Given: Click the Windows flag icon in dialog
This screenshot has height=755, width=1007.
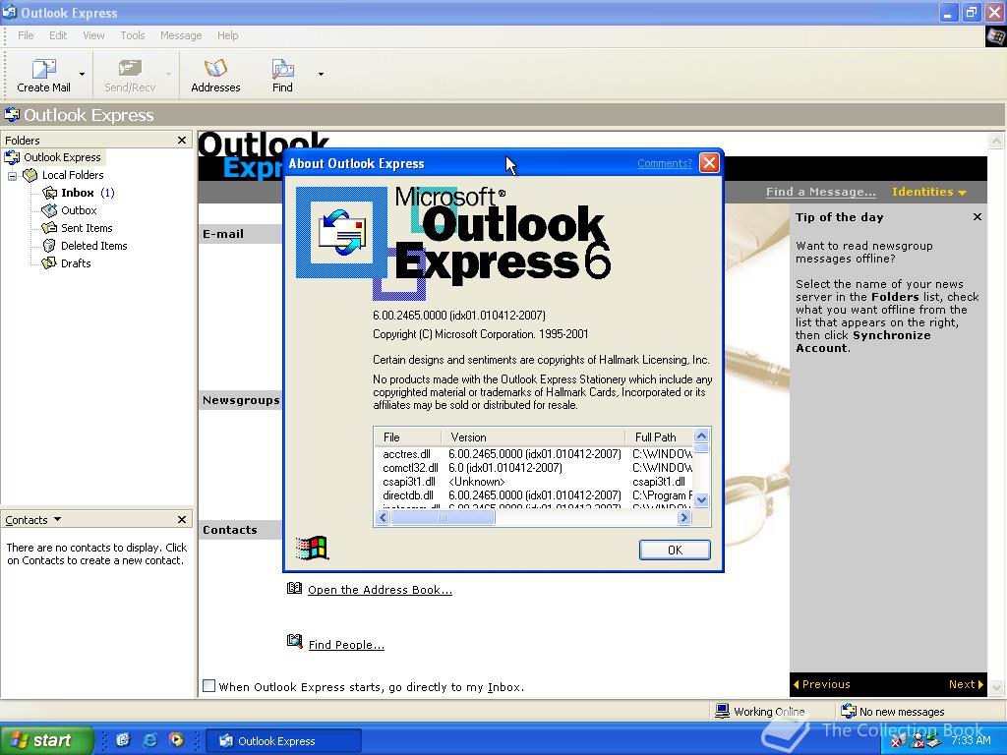Looking at the screenshot, I should (x=313, y=549).
